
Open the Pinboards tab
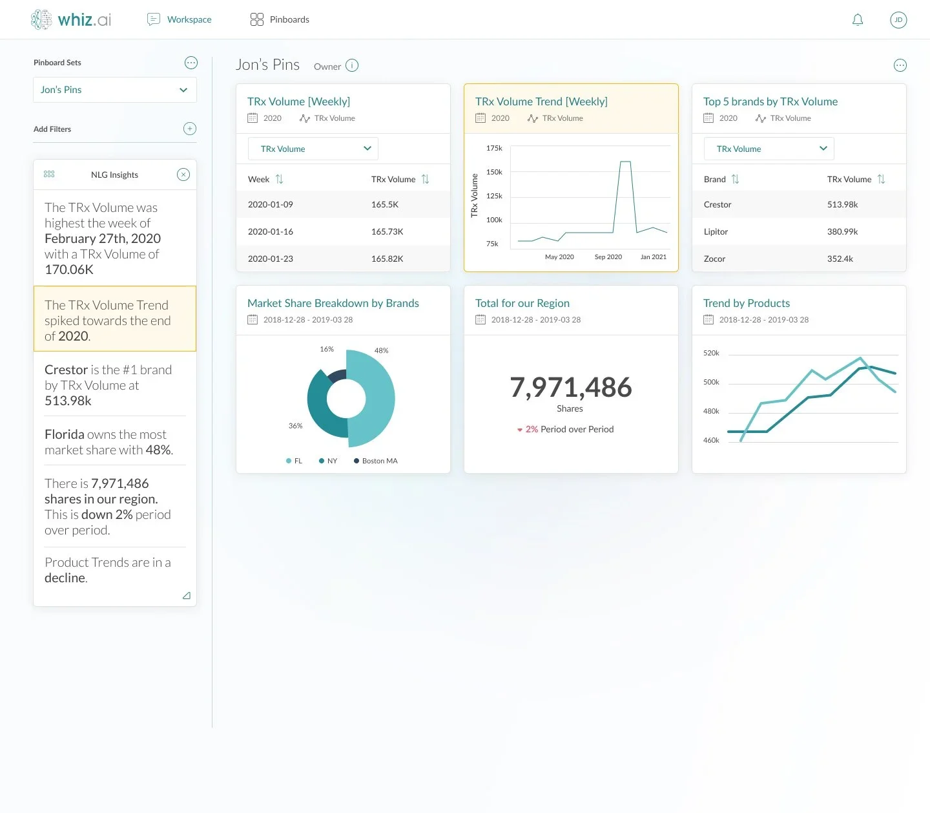click(x=280, y=19)
